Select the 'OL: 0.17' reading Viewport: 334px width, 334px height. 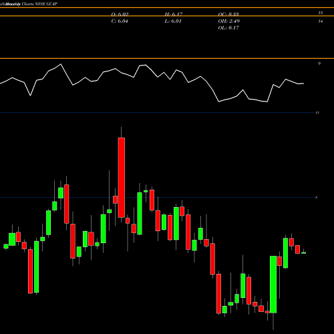point(228,28)
